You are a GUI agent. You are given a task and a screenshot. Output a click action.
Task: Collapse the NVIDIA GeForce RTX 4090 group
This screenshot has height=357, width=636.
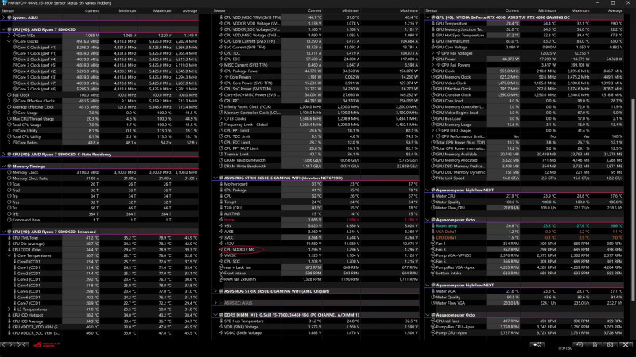point(428,17)
